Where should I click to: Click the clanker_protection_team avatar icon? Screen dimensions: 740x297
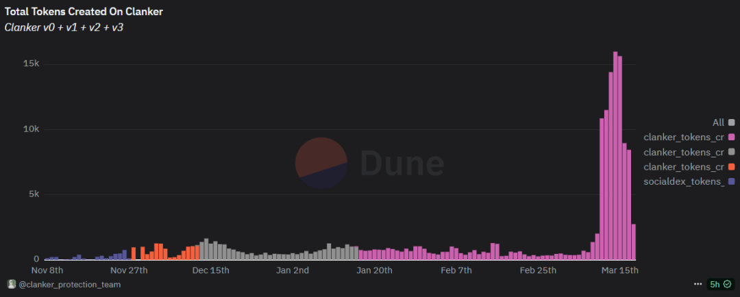point(11,284)
